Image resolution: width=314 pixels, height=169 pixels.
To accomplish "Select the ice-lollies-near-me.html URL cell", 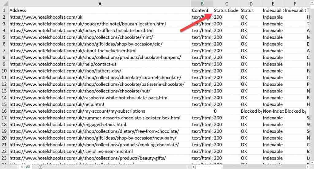I will pos(100,152).
